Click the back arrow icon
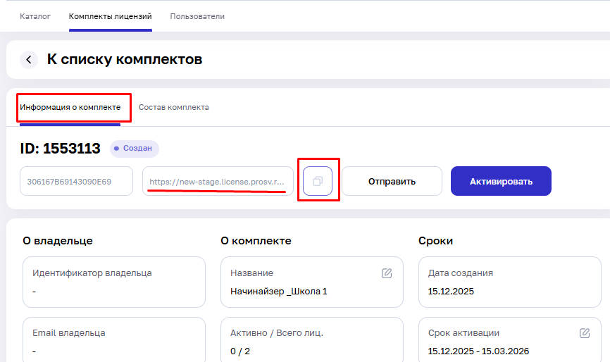This screenshot has width=610, height=362. tap(29, 60)
